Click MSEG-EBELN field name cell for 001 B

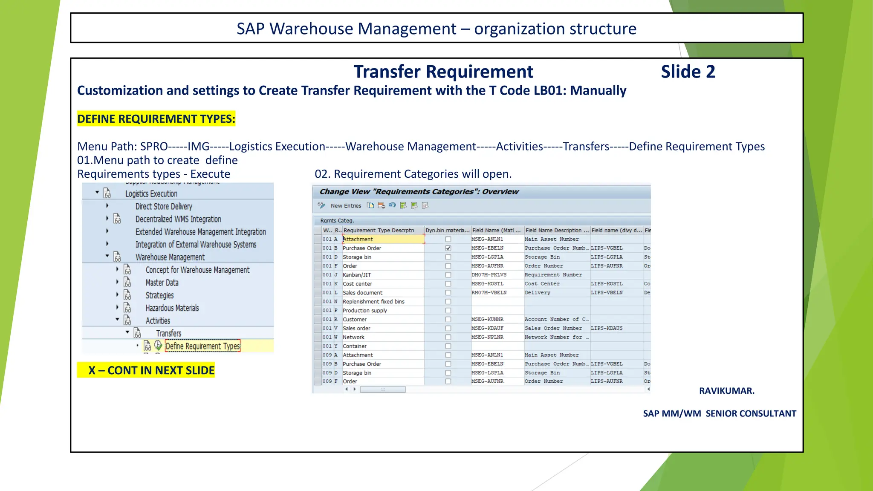497,248
